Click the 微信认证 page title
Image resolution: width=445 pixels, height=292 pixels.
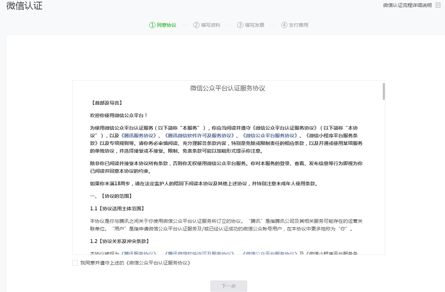pyautogui.click(x=24, y=6)
